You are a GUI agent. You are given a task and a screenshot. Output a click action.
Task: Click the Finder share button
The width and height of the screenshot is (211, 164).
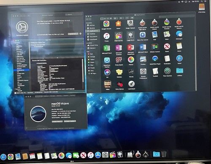(127, 18)
